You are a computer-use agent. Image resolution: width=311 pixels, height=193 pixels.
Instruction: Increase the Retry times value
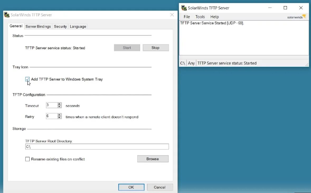pyautogui.click(x=59, y=115)
